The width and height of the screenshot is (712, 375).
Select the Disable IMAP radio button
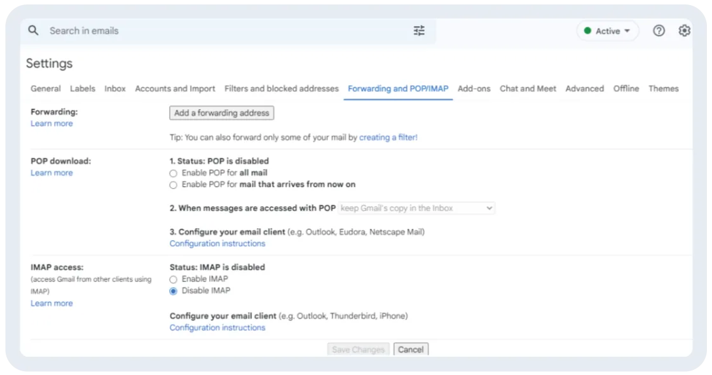[x=173, y=291]
